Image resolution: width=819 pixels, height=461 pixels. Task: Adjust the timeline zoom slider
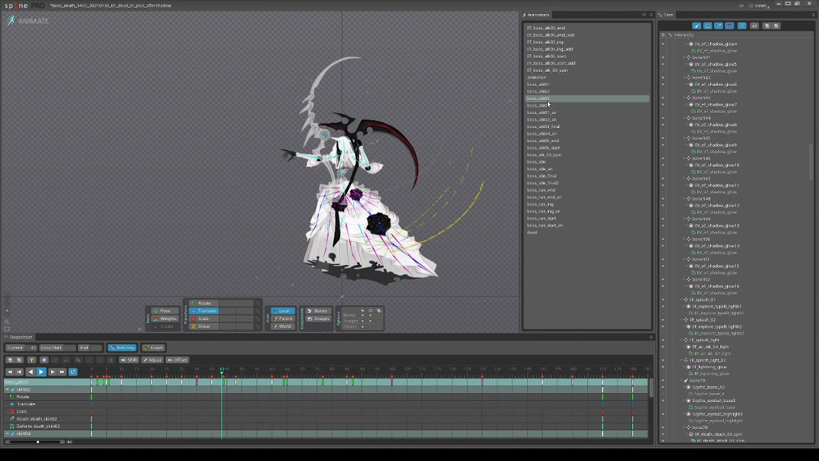pos(38,442)
